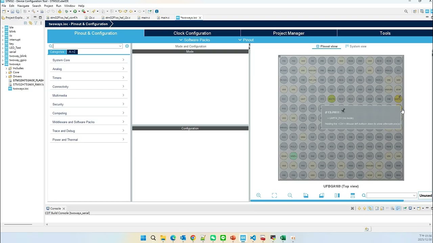Image resolution: width=433 pixels, height=243 pixels.
Task: Open Project Manager tab
Action: point(289,33)
